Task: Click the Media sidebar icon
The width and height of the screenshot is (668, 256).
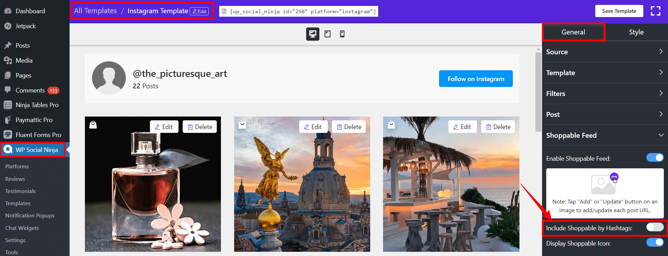Action: (8, 60)
